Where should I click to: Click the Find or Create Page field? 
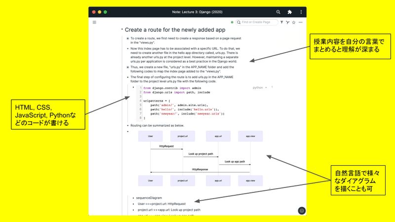[257, 22]
